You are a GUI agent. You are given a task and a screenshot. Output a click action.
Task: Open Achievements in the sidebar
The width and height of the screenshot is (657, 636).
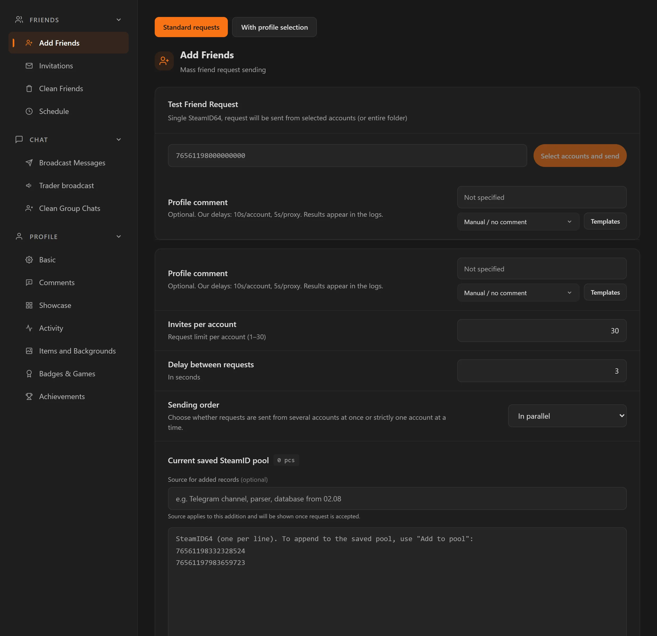coord(68,396)
